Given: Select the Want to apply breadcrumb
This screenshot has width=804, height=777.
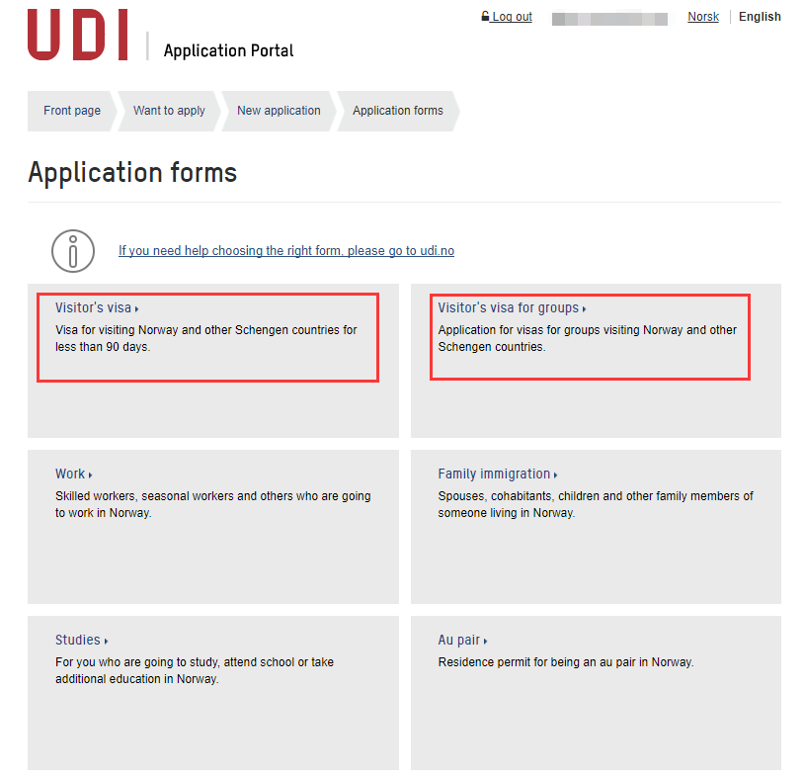Looking at the screenshot, I should click(x=169, y=111).
